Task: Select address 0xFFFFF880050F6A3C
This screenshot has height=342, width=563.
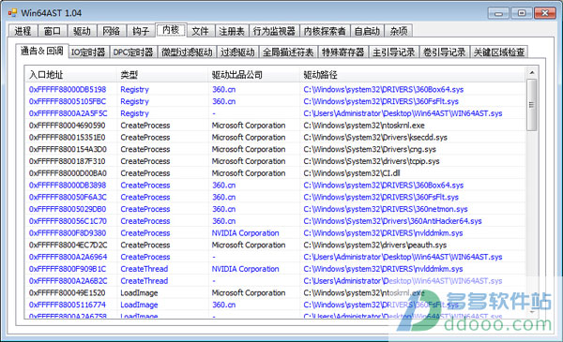Action: tap(68, 197)
